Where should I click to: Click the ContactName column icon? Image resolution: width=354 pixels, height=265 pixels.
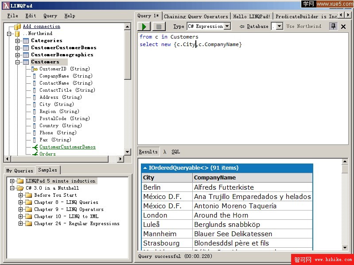(x=34, y=83)
